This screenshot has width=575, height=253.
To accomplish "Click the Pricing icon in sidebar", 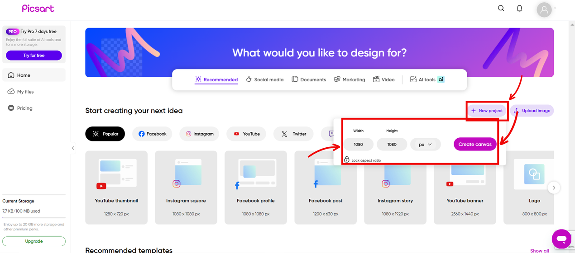I will click(x=11, y=108).
